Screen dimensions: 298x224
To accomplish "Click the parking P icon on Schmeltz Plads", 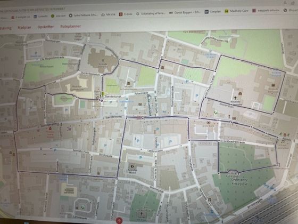I will 55,150.
